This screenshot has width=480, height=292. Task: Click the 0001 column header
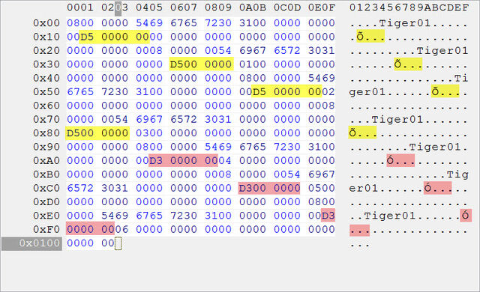pyautogui.click(x=80, y=7)
